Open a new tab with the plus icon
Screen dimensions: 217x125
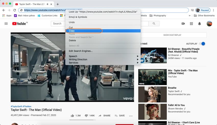click(x=58, y=4)
